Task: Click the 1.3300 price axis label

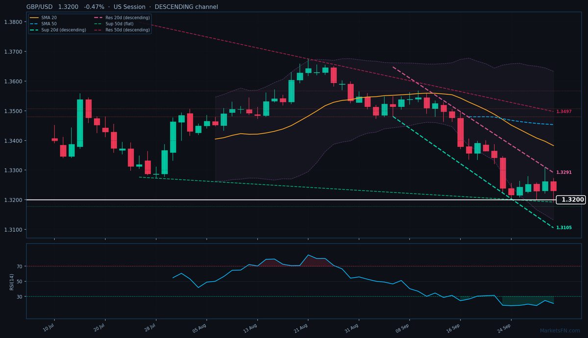Action: (x=13, y=170)
